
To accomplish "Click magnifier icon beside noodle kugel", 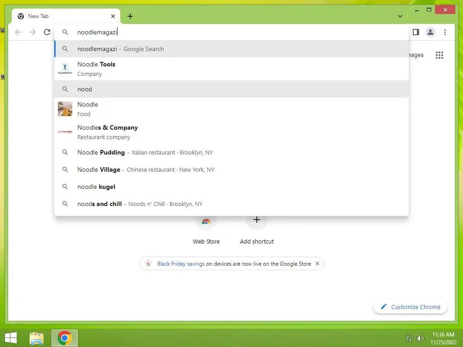I will (65, 187).
